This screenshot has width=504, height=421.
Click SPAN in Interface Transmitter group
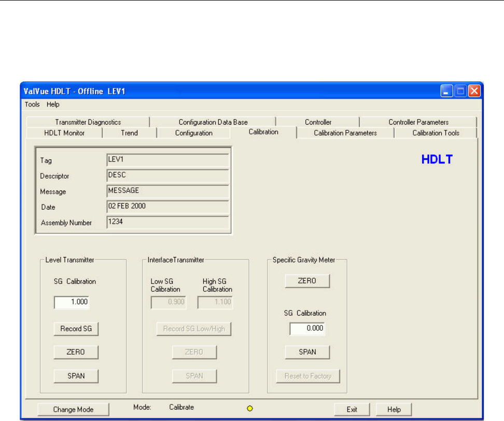tap(194, 376)
